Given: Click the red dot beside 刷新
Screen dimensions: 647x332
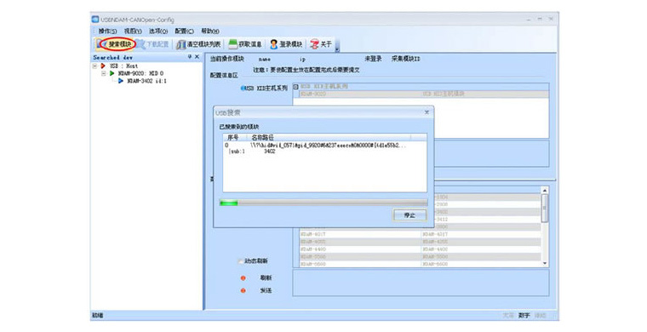Looking at the screenshot, I should point(243,278).
